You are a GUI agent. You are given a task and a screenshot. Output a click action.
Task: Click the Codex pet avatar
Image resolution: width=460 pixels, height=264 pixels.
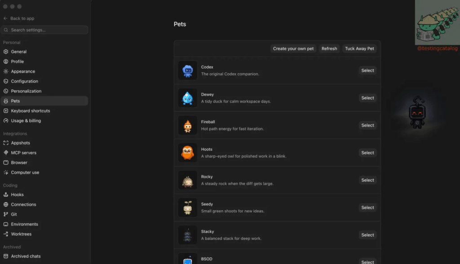click(187, 70)
